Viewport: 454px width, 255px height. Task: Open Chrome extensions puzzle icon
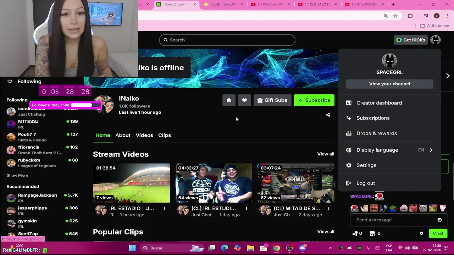(410, 16)
